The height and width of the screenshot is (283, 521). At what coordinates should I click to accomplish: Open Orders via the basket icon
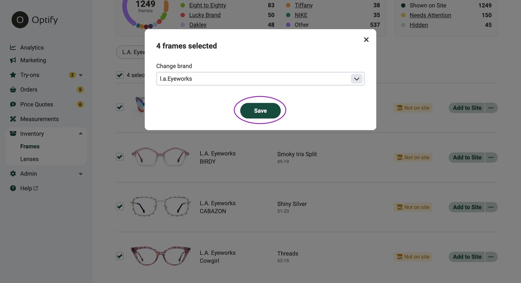click(13, 89)
